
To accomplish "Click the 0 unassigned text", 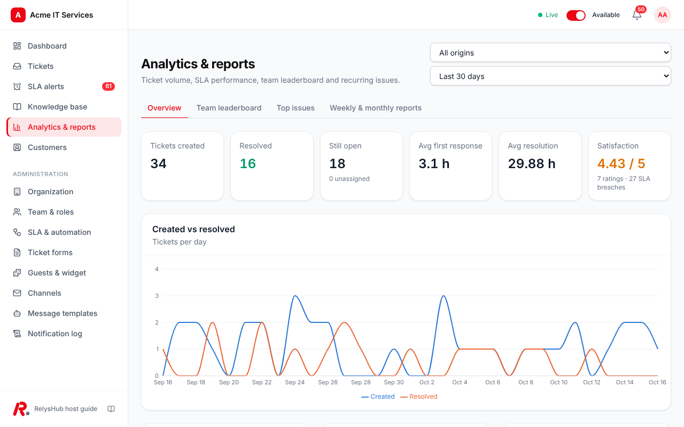I will pos(349,179).
